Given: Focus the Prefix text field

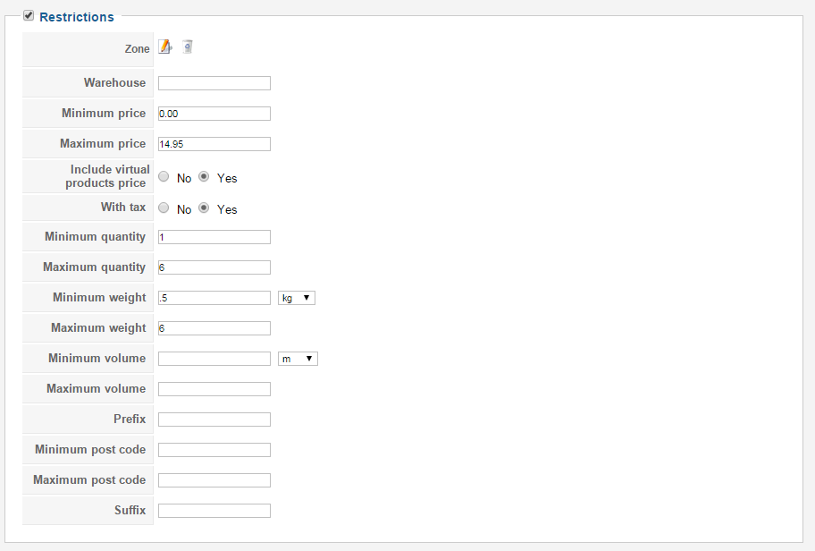Looking at the screenshot, I should point(214,420).
